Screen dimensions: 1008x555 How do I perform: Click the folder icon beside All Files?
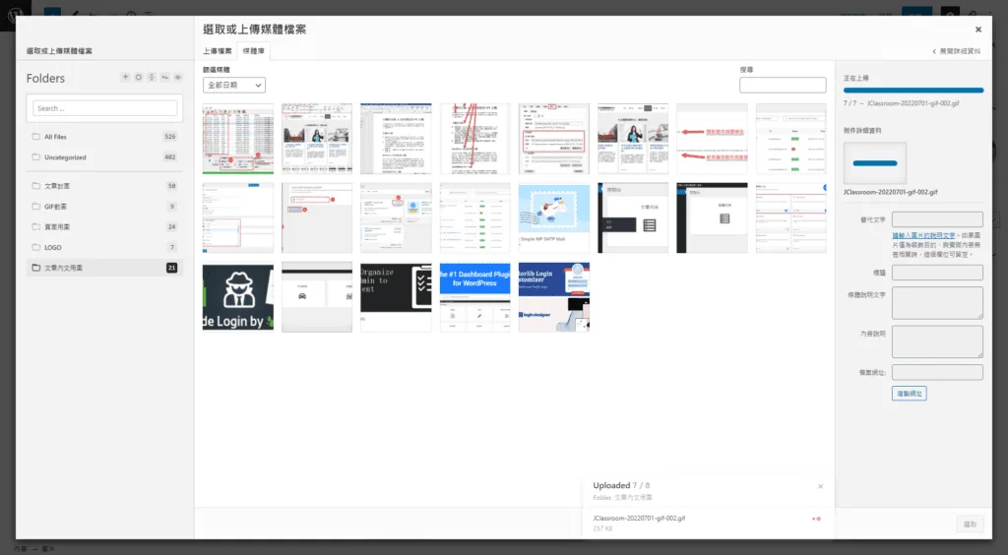(36, 136)
